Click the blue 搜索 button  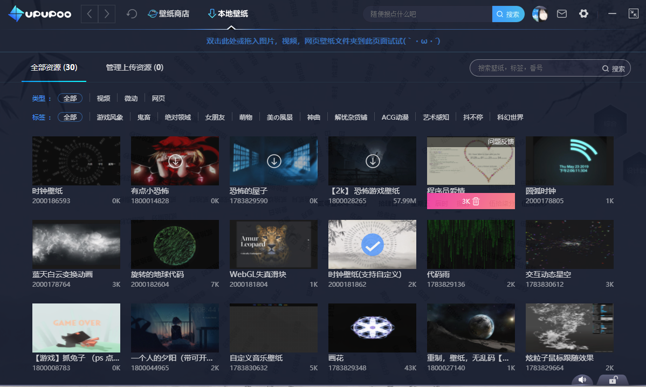tap(507, 13)
